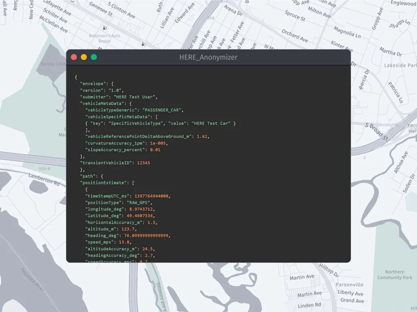Viewport: 417px width, 312px height.
Task: Click the heading value 76.09999999999999
Action: [146, 236]
